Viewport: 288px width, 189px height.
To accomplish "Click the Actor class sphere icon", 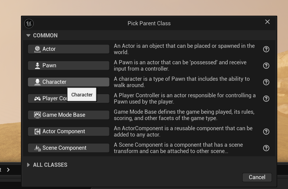I will [37, 49].
